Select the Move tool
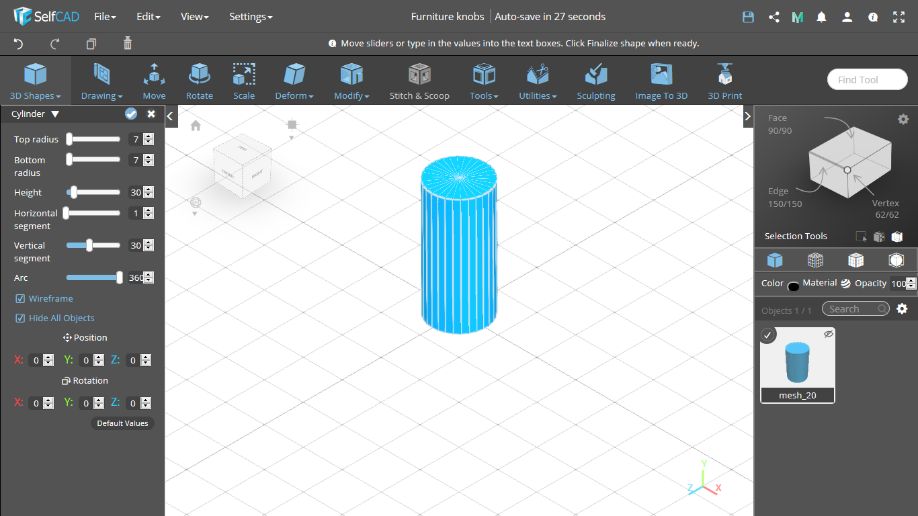This screenshot has height=516, width=918. click(x=154, y=81)
